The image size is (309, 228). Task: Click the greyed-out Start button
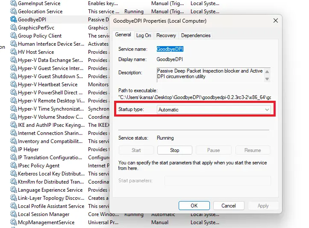click(x=136, y=150)
